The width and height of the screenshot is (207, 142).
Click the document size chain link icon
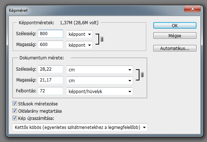[x=142, y=75]
